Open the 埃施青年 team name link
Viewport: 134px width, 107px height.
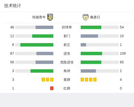point(39,17)
